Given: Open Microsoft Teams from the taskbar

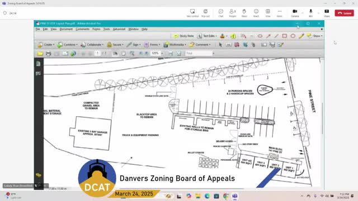Looking at the screenshot, I should (x=235, y=196).
